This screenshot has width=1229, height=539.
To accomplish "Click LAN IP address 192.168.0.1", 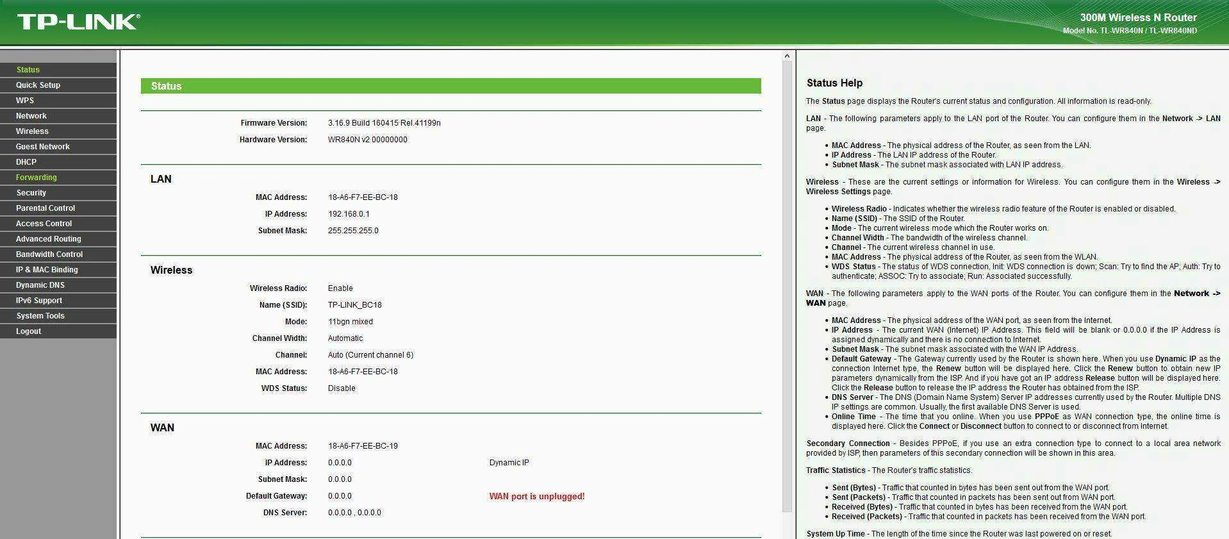I will [x=349, y=214].
